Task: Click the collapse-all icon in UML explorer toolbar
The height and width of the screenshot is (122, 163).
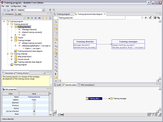Action: (25, 18)
